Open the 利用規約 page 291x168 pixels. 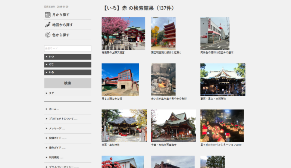pos(56,158)
